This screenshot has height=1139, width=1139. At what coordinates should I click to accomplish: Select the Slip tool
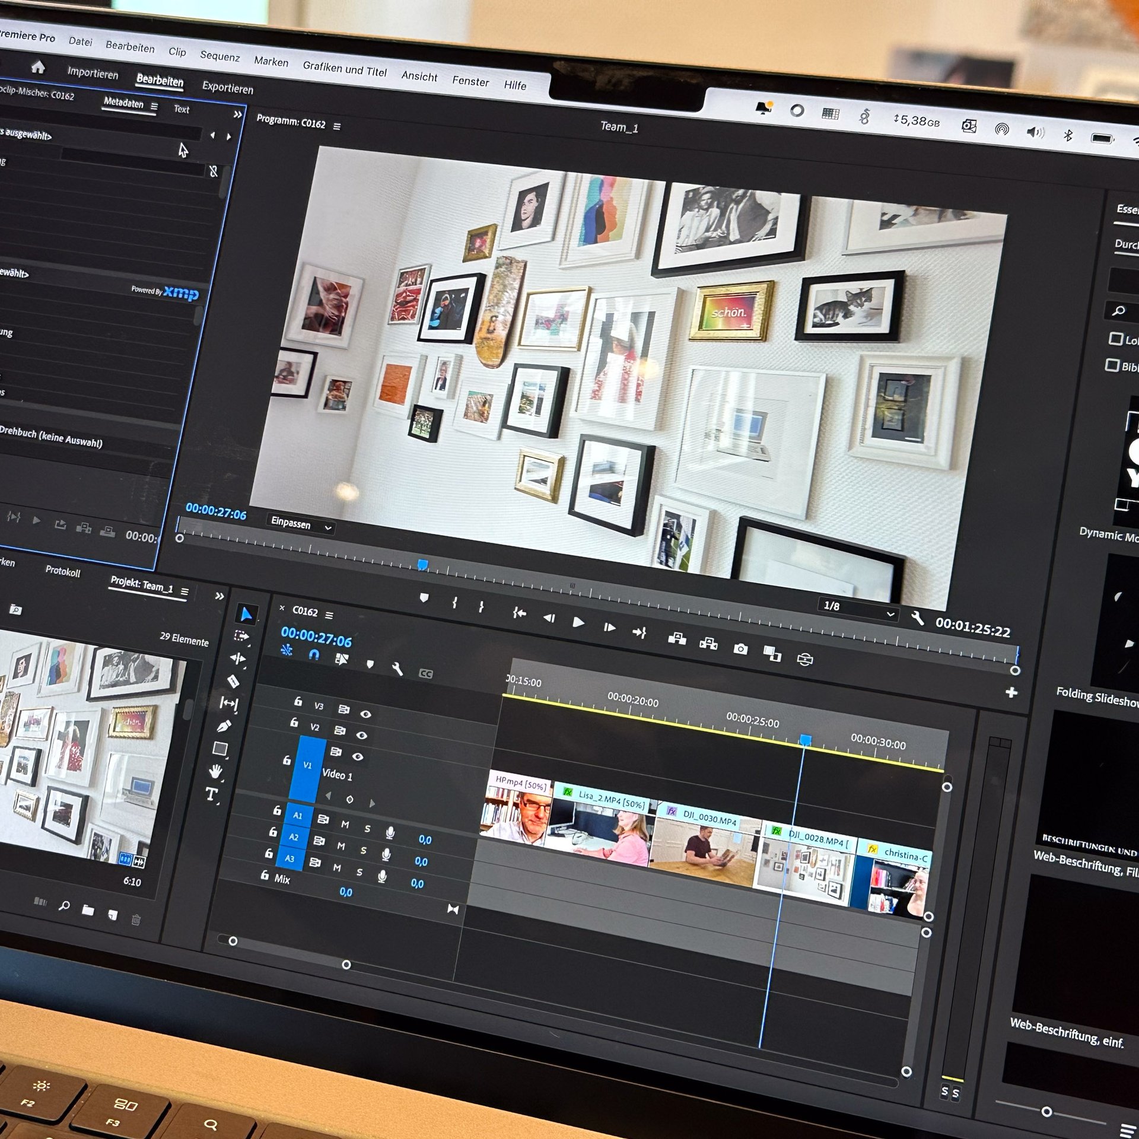(x=229, y=703)
